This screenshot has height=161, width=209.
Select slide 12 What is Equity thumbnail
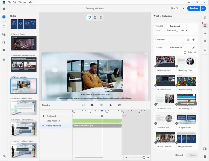point(24,43)
